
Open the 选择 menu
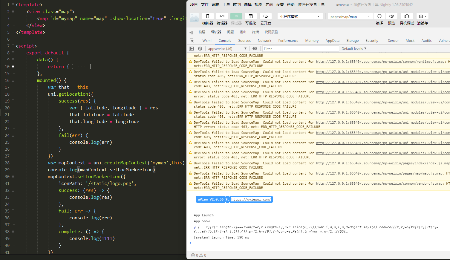coord(248,4)
